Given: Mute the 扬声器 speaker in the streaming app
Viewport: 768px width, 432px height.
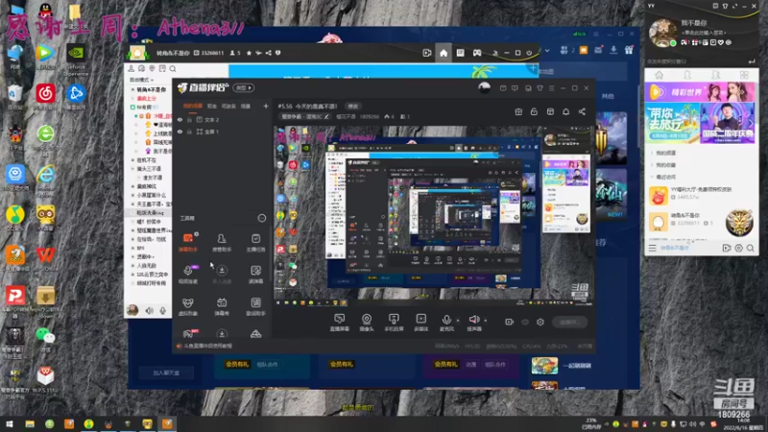Looking at the screenshot, I should pos(473,323).
